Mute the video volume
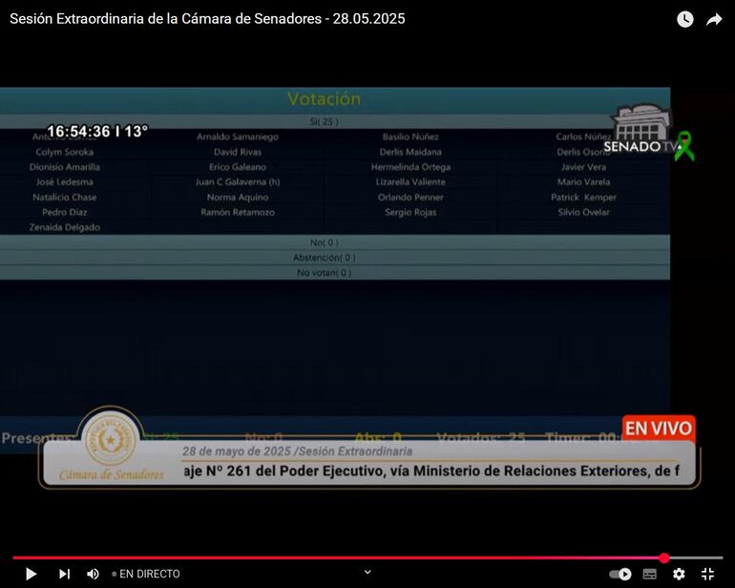735x588 pixels. pyautogui.click(x=93, y=574)
